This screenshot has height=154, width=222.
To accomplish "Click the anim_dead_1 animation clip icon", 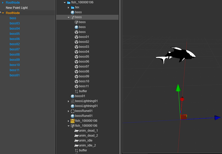I will (77, 131).
